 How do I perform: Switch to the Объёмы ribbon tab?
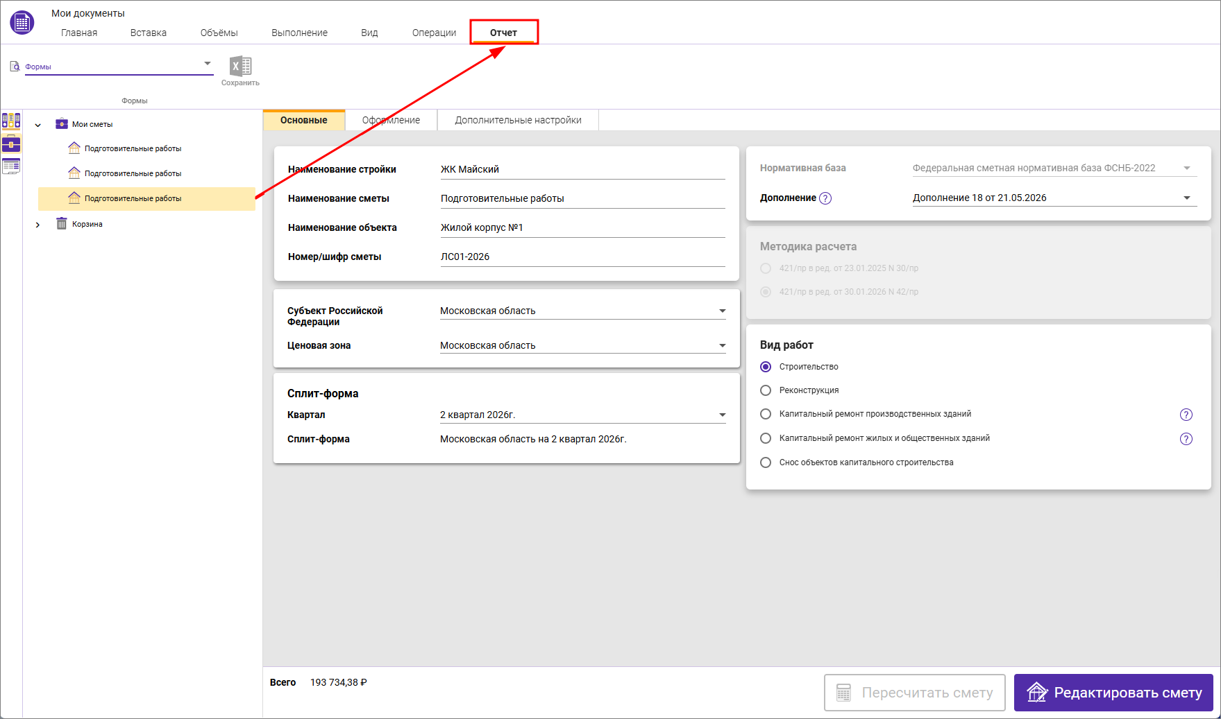pos(219,33)
